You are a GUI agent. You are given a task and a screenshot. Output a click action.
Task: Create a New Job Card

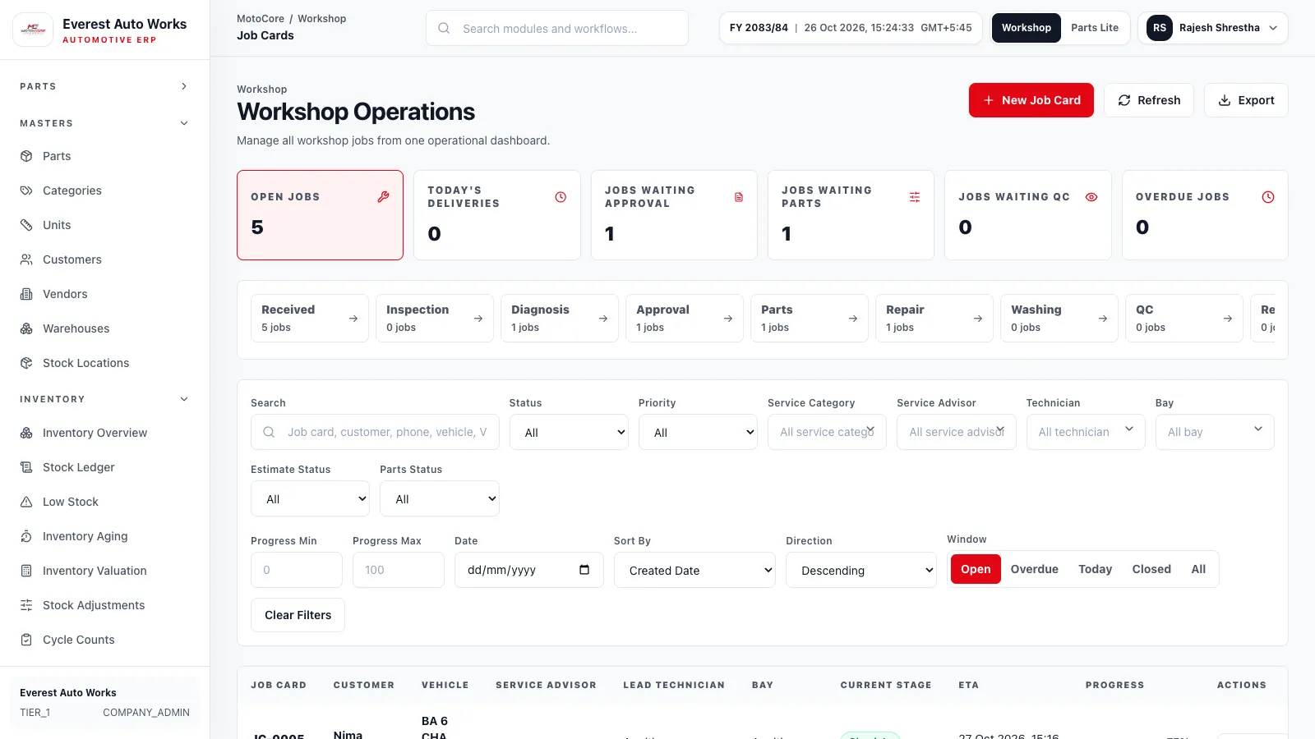pyautogui.click(x=1031, y=100)
